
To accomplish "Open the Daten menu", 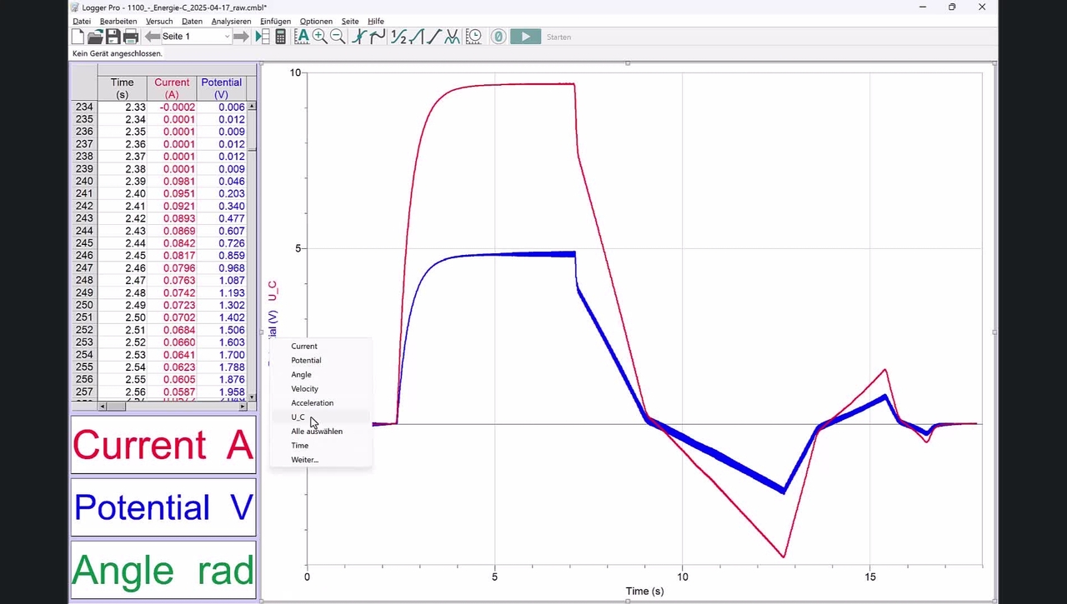I will [x=192, y=22].
